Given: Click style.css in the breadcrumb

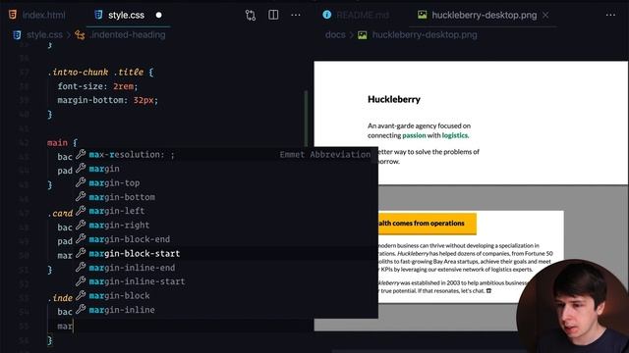Looking at the screenshot, I should (44, 35).
